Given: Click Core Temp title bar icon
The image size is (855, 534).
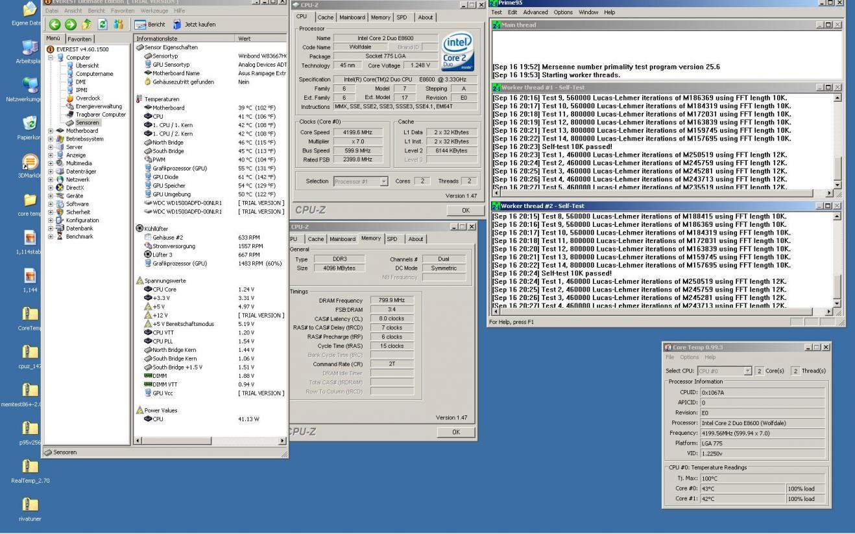Looking at the screenshot, I should pyautogui.click(x=668, y=347).
